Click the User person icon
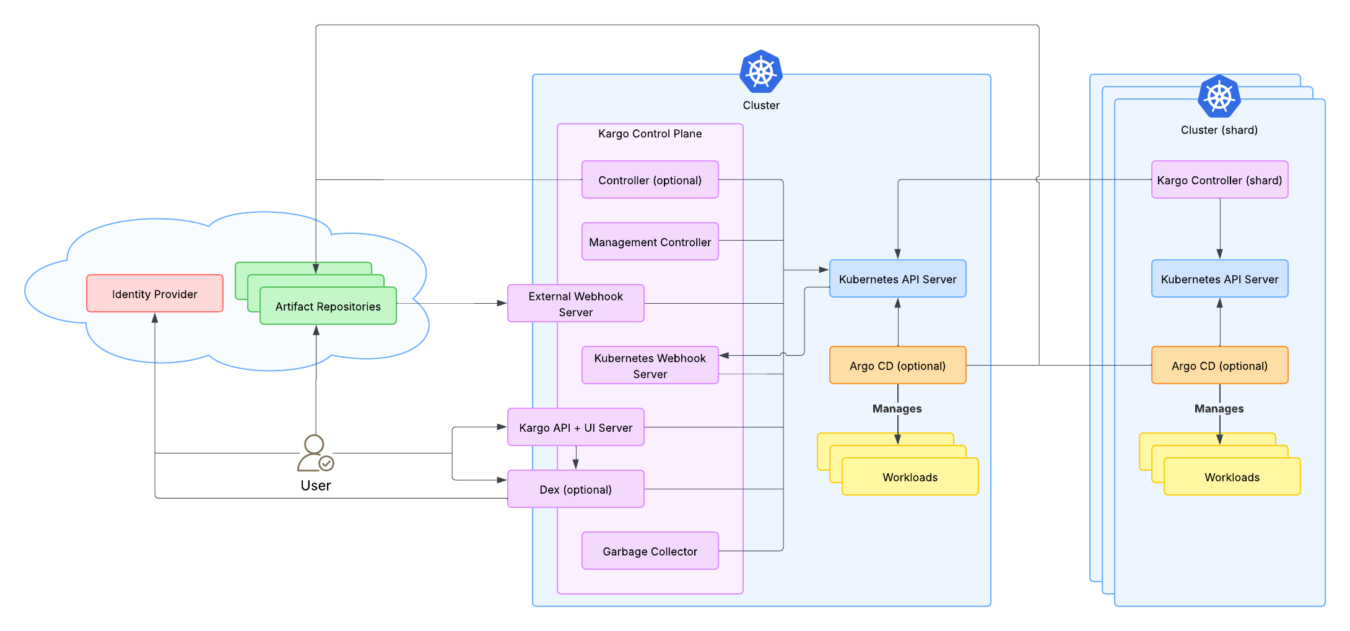Viewport: 1350px width, 631px height. pyautogui.click(x=315, y=453)
